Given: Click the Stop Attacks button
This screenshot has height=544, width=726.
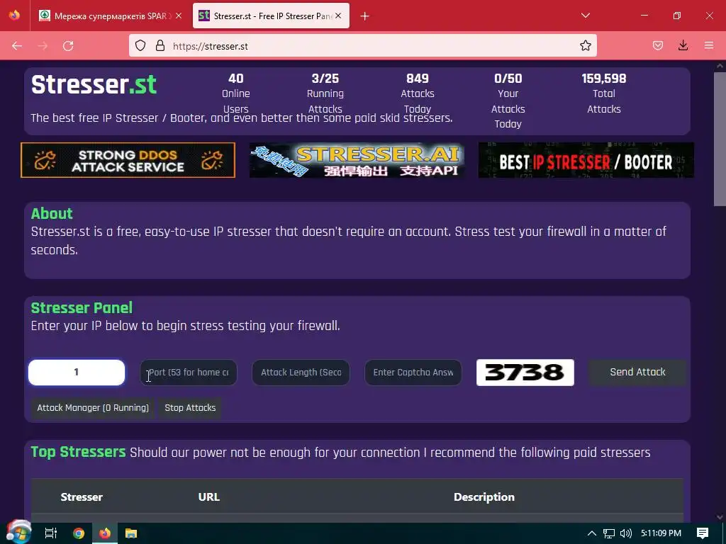Looking at the screenshot, I should [190, 408].
